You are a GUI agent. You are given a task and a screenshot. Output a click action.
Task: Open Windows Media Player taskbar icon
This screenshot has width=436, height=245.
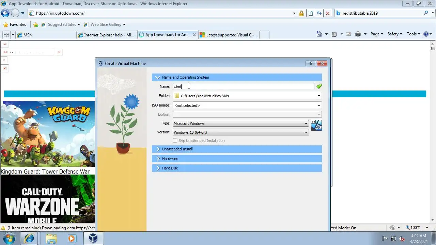pyautogui.click(x=71, y=238)
